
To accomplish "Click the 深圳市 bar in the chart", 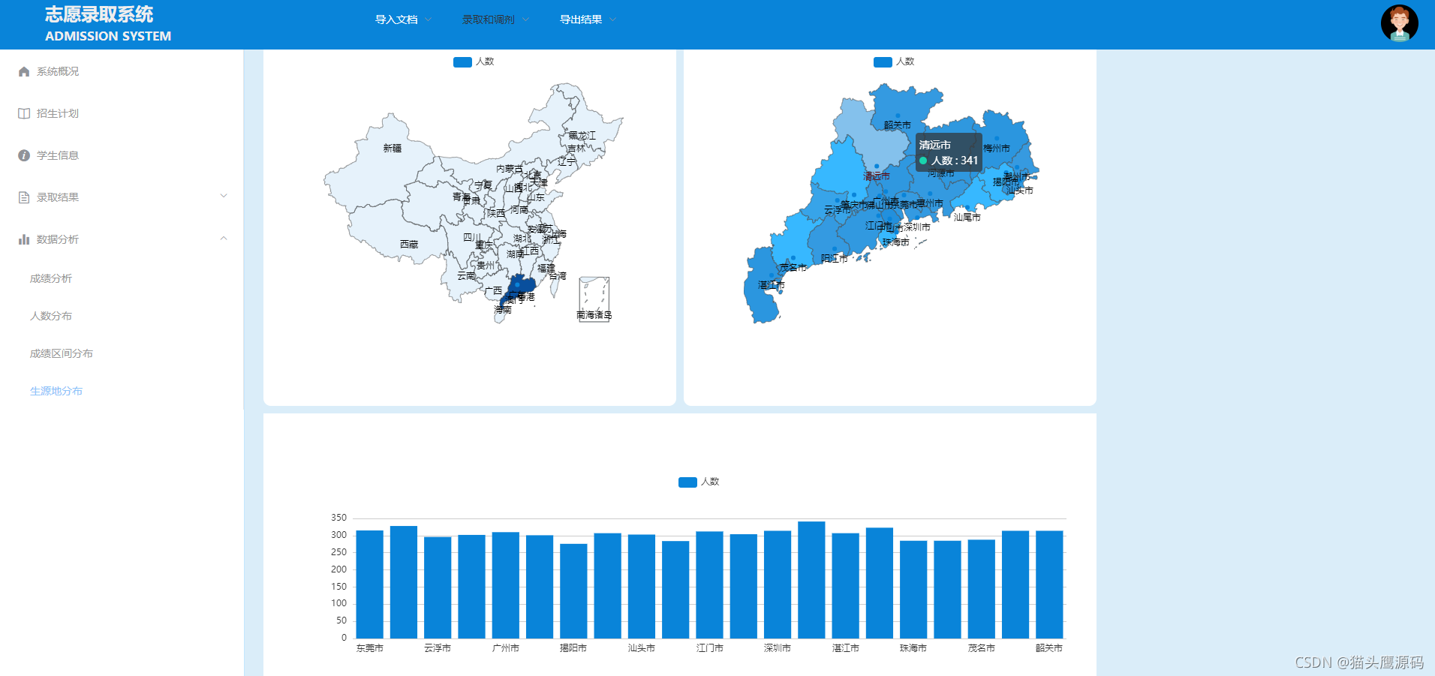I will tap(778, 584).
